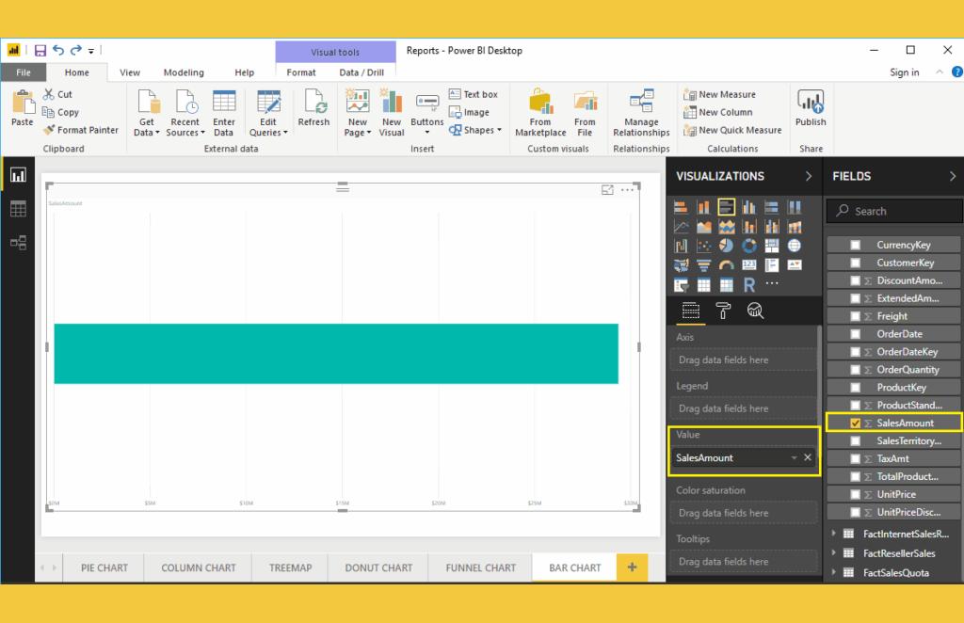Select the globe map visualization
This screenshot has height=623, width=964.
[x=795, y=246]
